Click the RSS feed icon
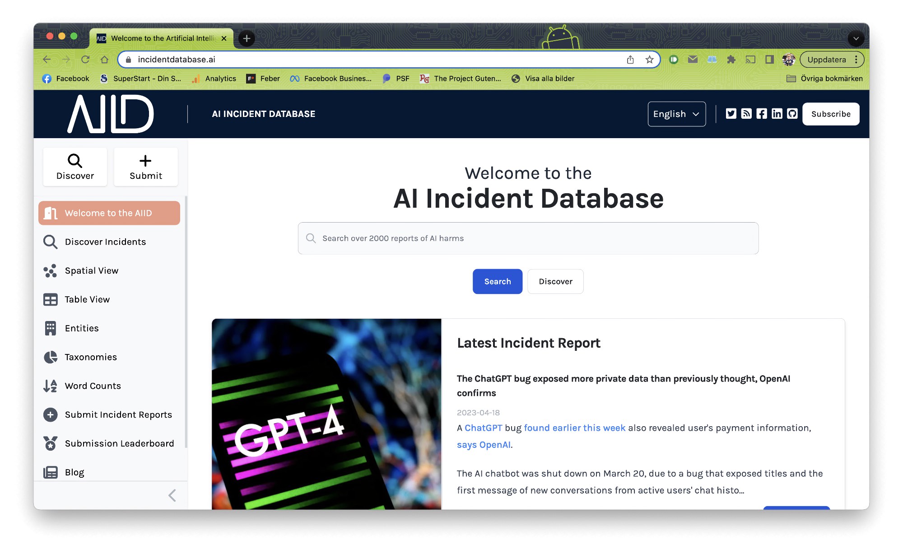 click(x=746, y=114)
